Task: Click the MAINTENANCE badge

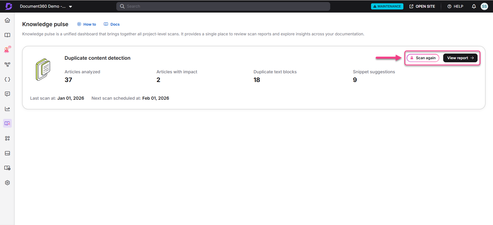Action: (x=387, y=6)
